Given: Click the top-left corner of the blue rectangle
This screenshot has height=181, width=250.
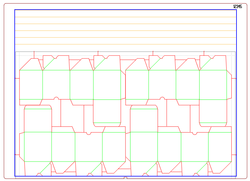Looking at the screenshot, I should pyautogui.click(x=15, y=10).
